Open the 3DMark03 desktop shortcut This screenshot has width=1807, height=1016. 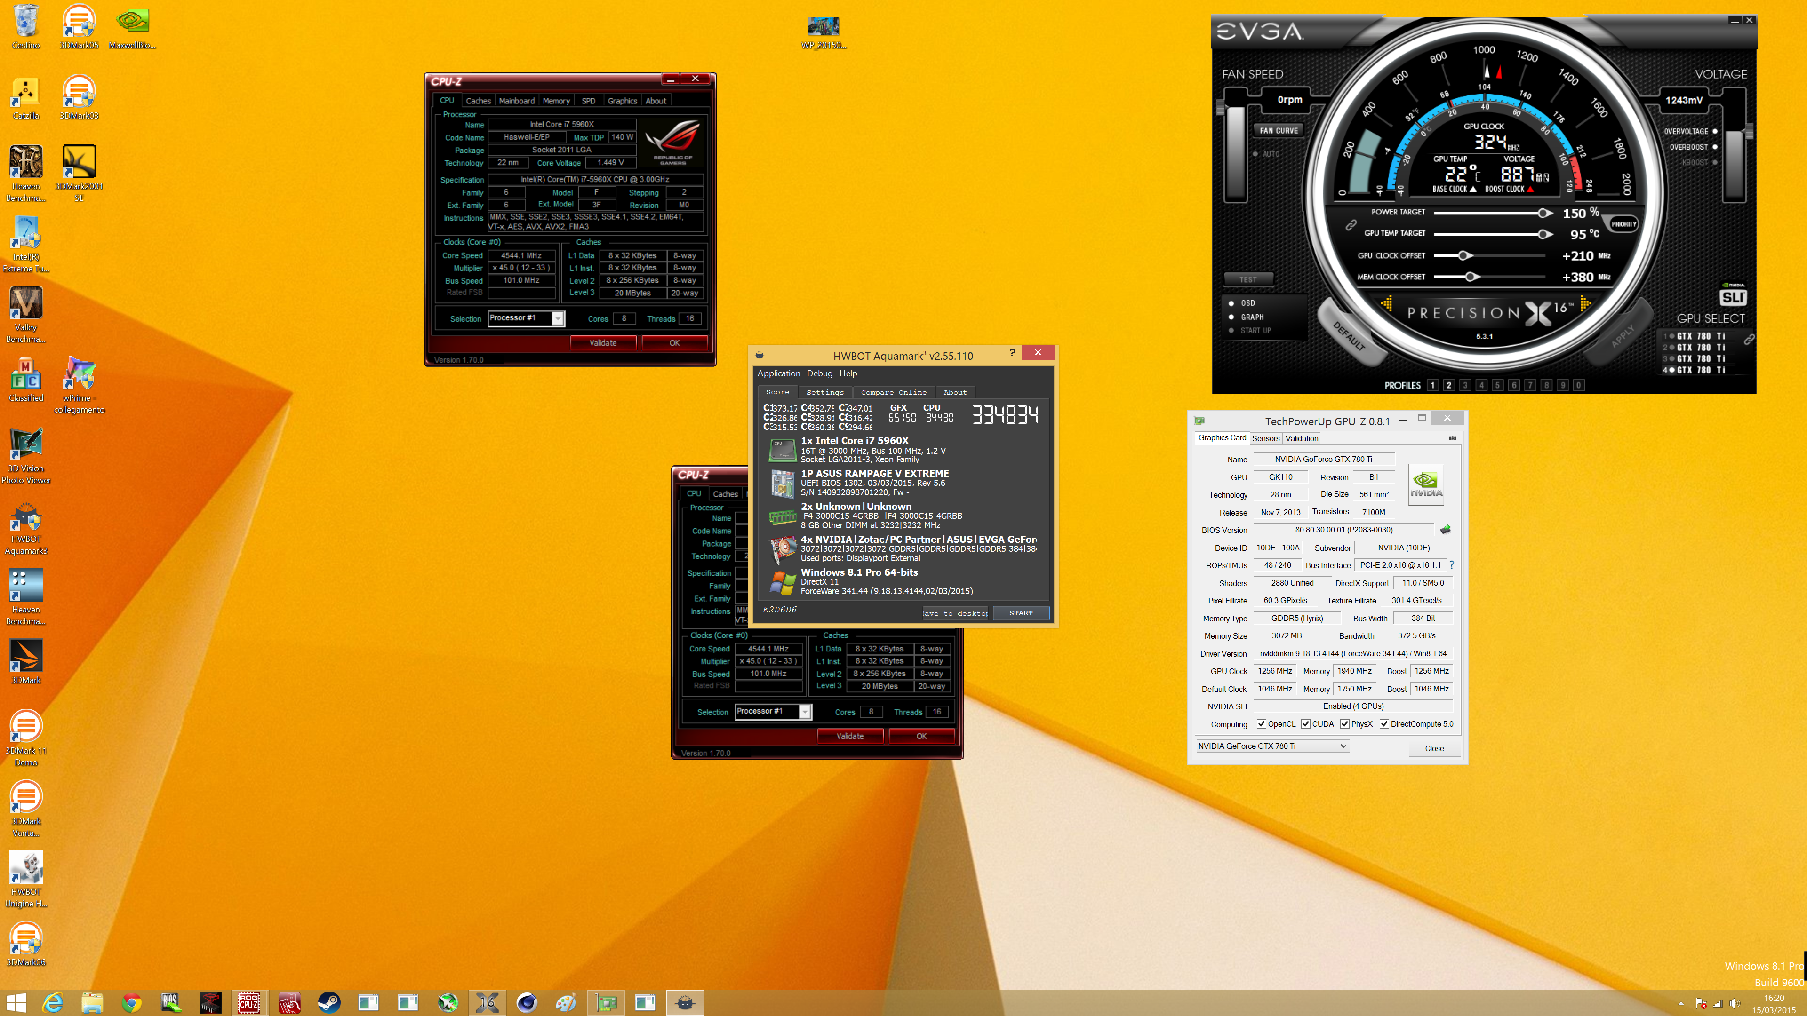click(x=79, y=97)
